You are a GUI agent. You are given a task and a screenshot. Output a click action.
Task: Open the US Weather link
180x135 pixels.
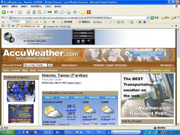[x=99, y=65]
